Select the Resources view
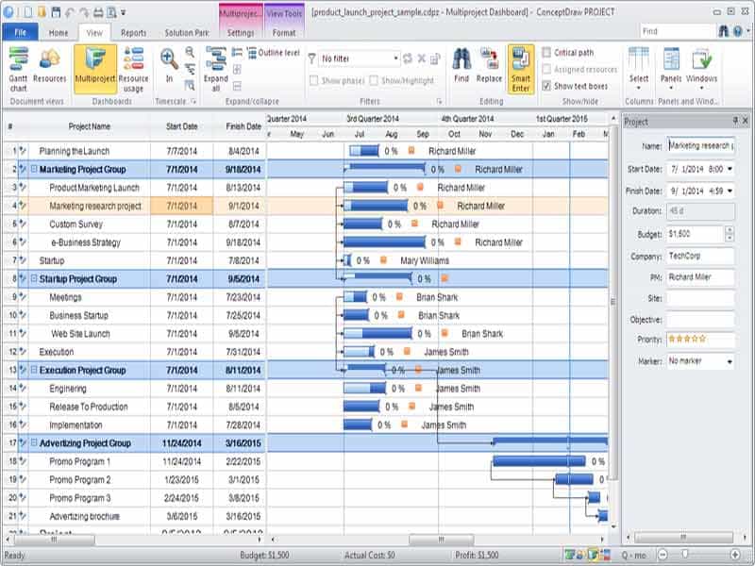The image size is (755, 566). pos(50,69)
